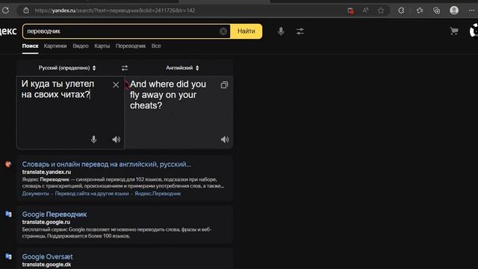
Task: Click the Google Переводчик result favicon
Action: (8, 214)
